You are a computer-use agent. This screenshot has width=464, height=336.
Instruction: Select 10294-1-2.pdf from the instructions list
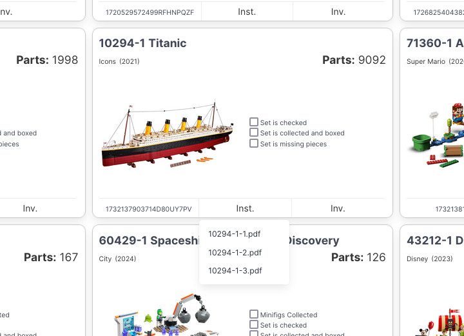point(235,252)
